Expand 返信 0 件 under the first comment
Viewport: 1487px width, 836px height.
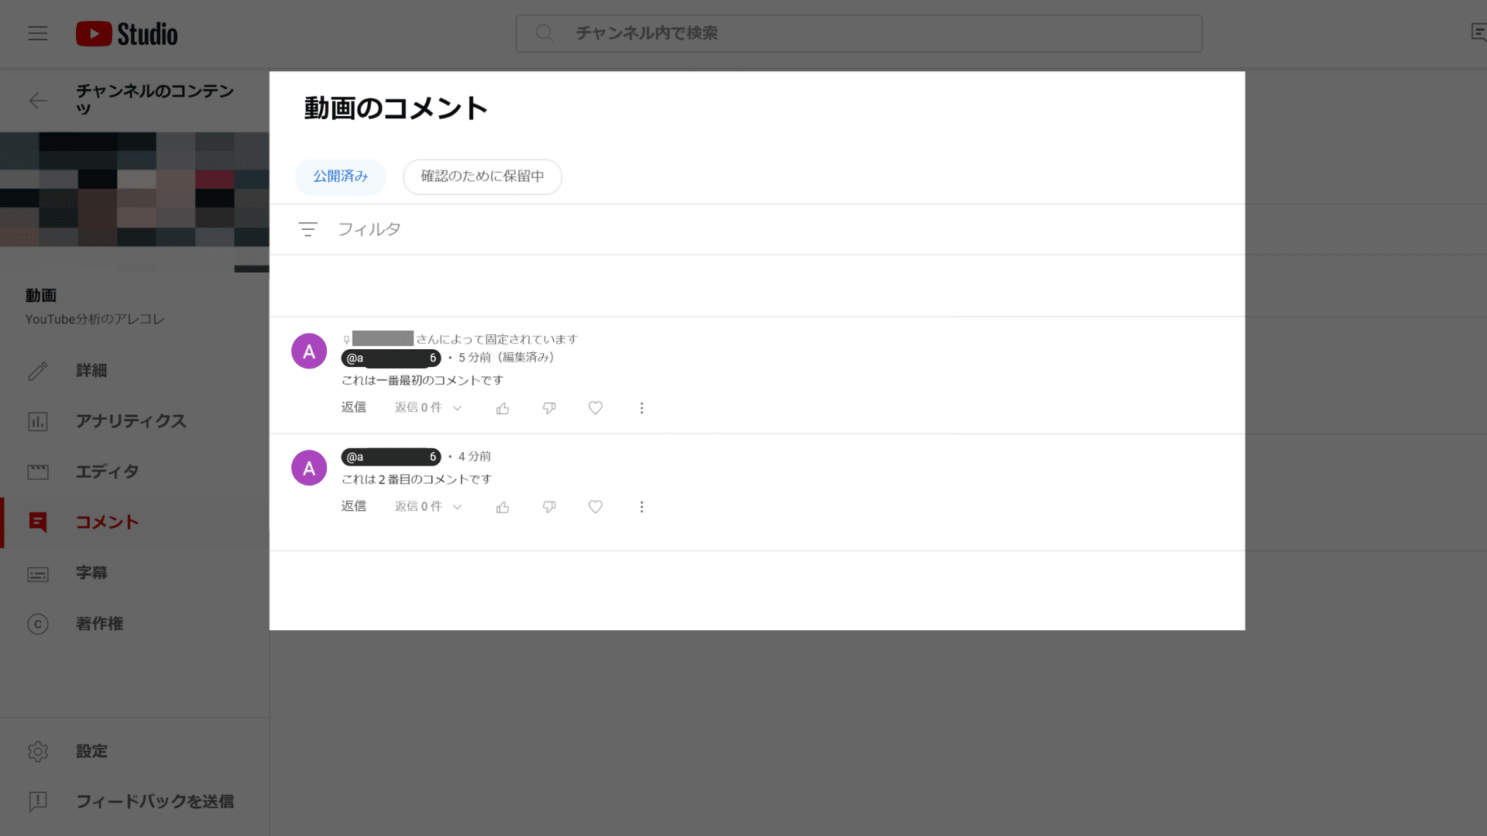coord(428,407)
